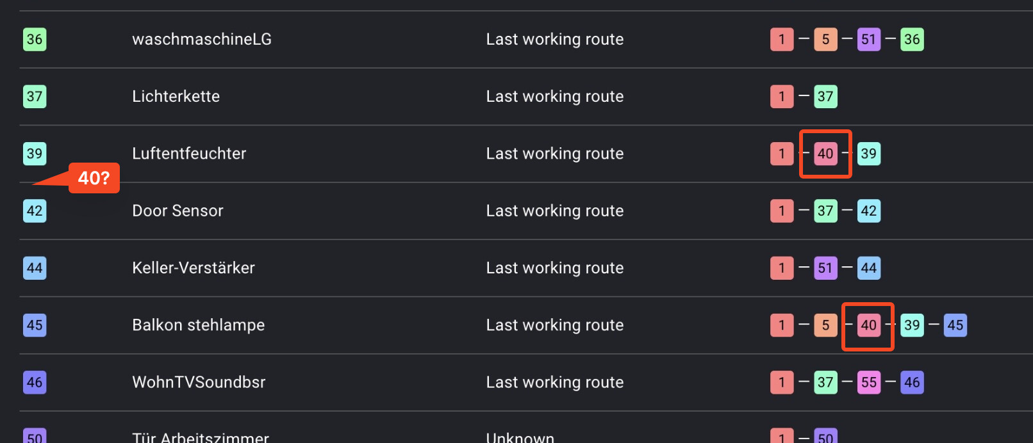Click node 1 in Keller-Verstärker route
This screenshot has width=1033, height=443.
coord(782,268)
